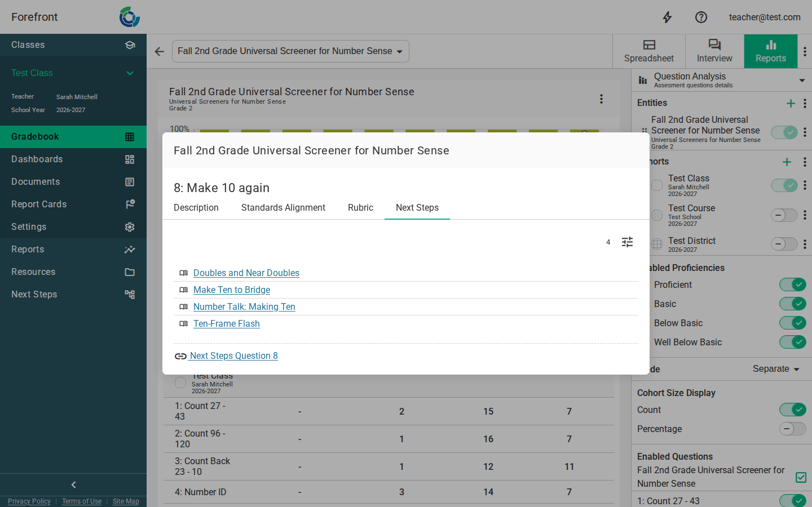
Task: Uncheck the Enabled Questions screener checkbox
Action: (801, 477)
